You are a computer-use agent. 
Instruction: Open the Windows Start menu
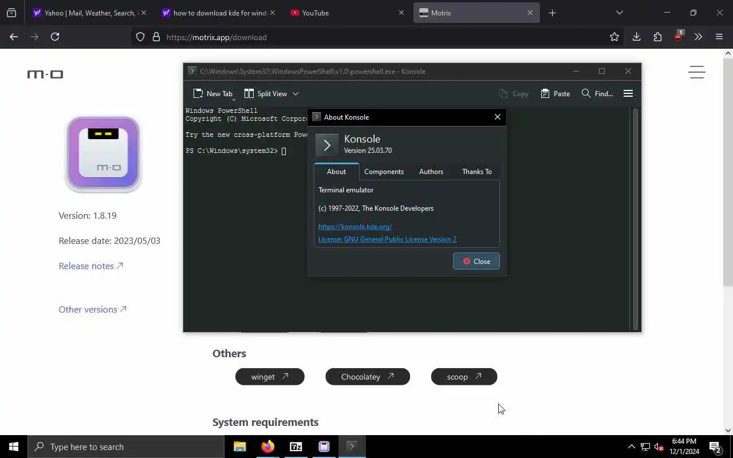click(14, 447)
